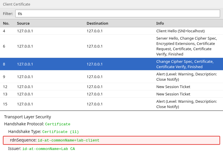The image size is (223, 155).
Task: Click the Filter input field containing tls
Action: coord(118,14)
